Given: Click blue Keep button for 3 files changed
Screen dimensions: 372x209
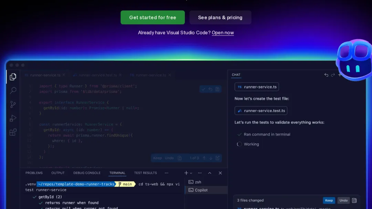Looking at the screenshot, I should point(329,200).
